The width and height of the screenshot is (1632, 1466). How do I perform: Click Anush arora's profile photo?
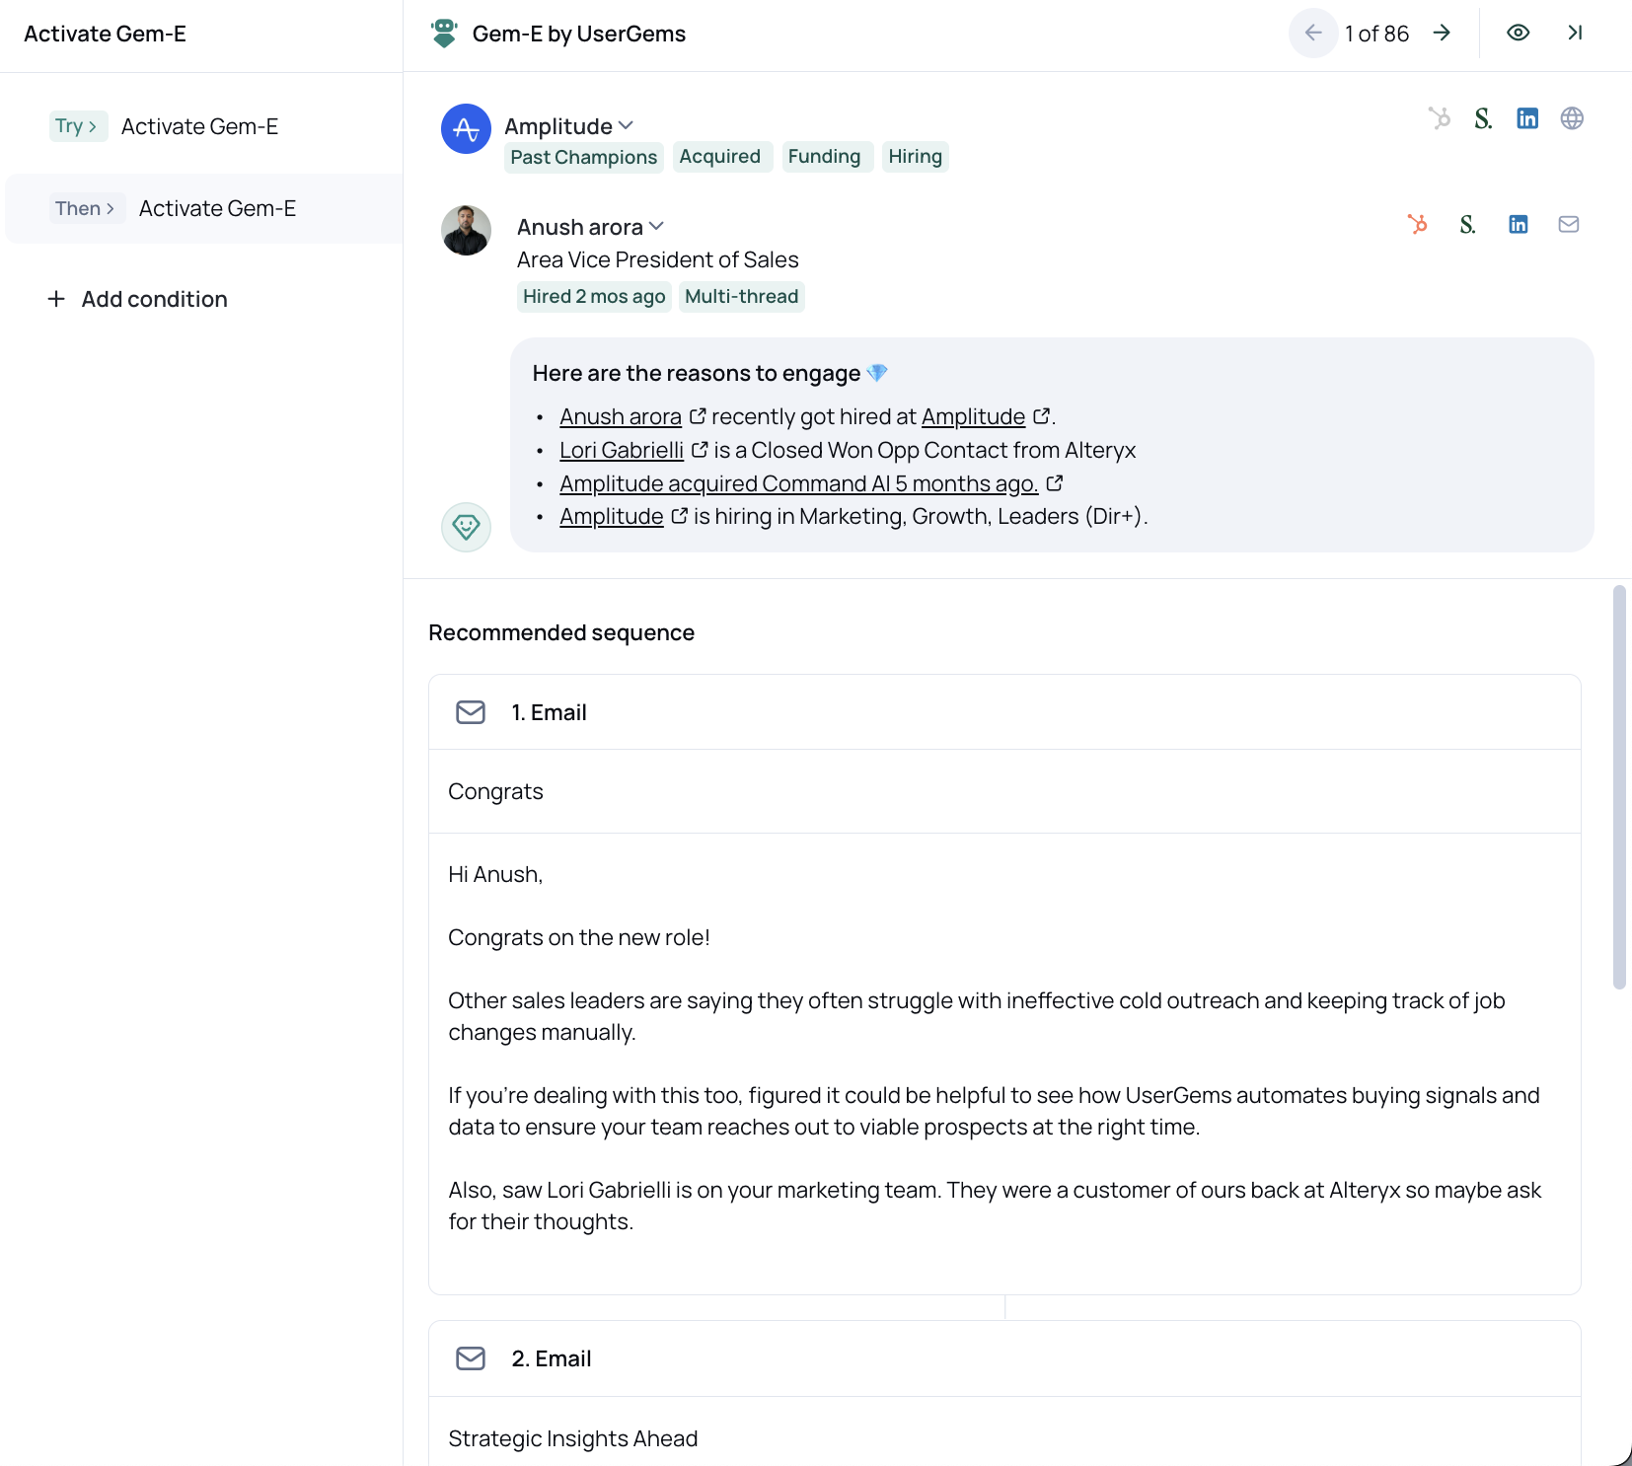466,230
